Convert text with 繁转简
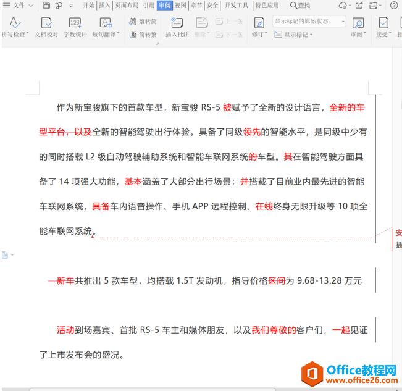 point(143,22)
